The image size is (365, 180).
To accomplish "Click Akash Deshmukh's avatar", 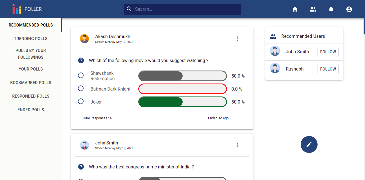I will (84, 39).
